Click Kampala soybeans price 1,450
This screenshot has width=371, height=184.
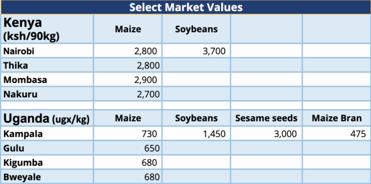point(214,134)
